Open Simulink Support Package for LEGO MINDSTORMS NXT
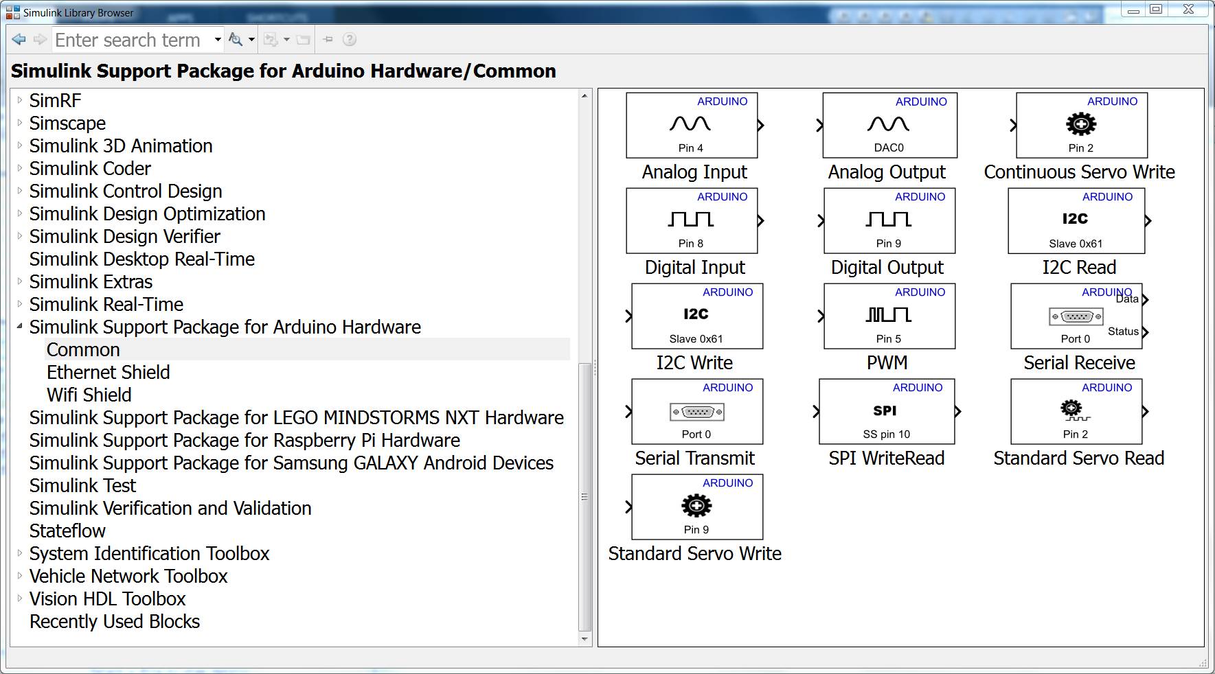1215x674 pixels. 297,417
